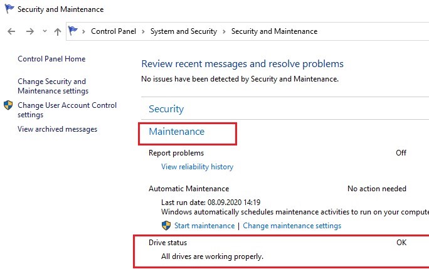Click the Change maintenance settings link
Viewport: 429px width, 269px height.
click(x=292, y=226)
